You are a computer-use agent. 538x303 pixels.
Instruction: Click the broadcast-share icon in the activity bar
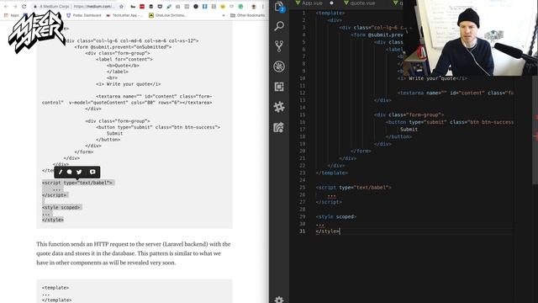tap(279, 127)
